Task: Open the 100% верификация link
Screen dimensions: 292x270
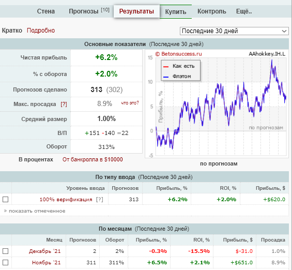Action: (x=66, y=199)
